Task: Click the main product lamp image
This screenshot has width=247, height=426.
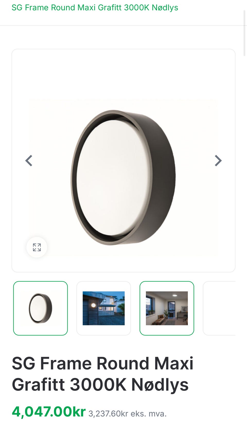Action: pyautogui.click(x=123, y=177)
